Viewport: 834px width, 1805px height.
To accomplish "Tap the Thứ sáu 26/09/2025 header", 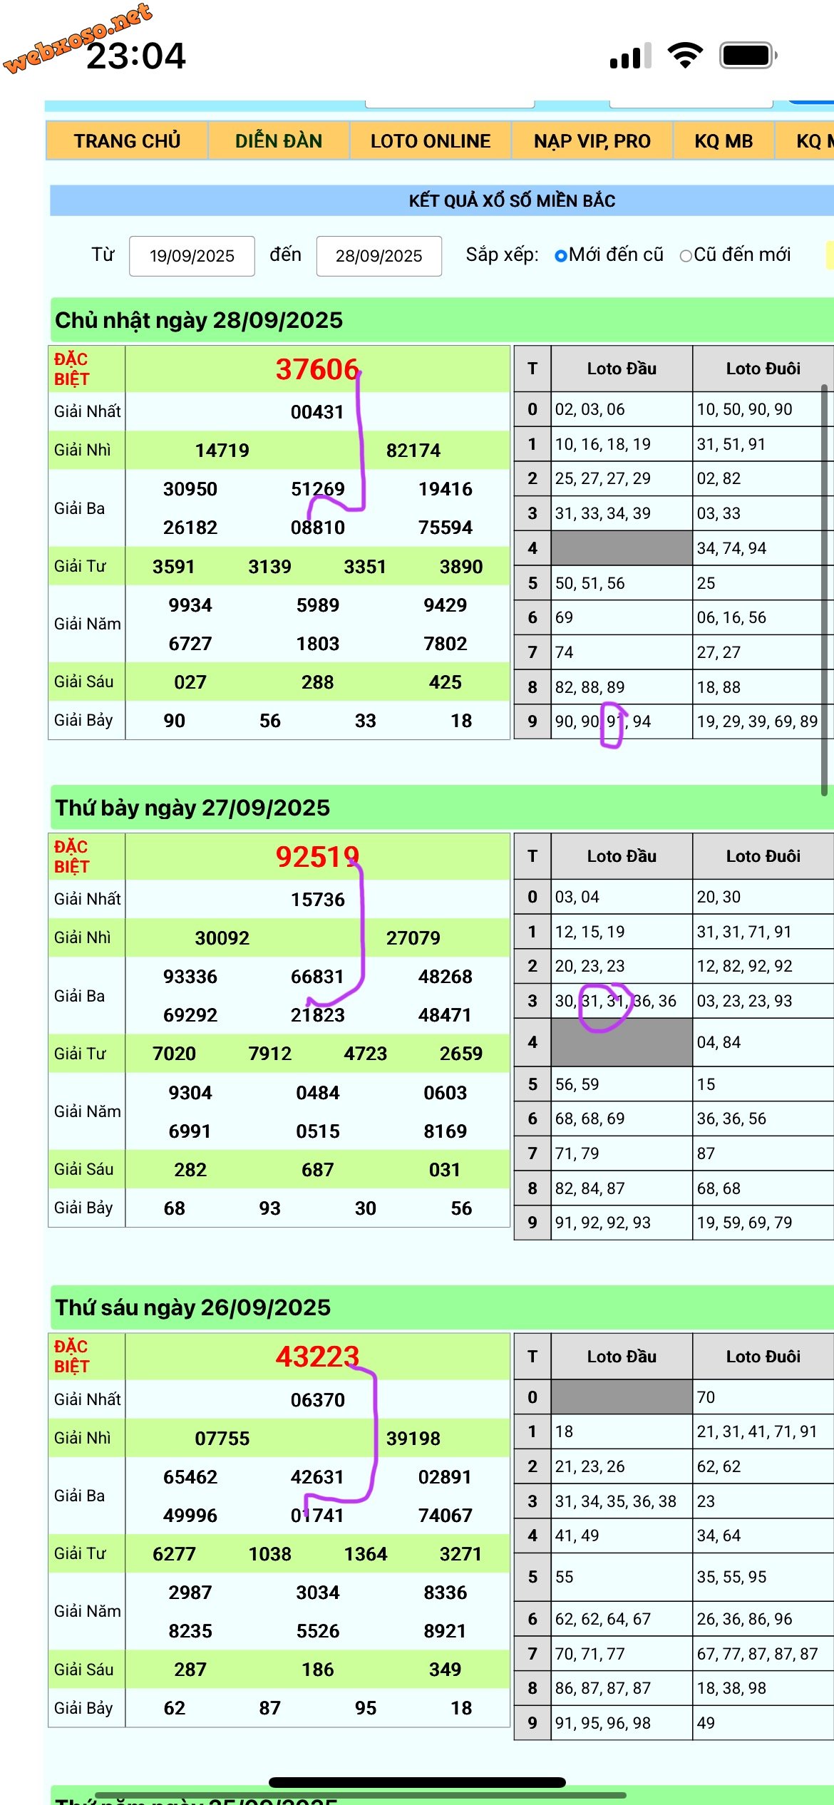I will click(192, 1307).
